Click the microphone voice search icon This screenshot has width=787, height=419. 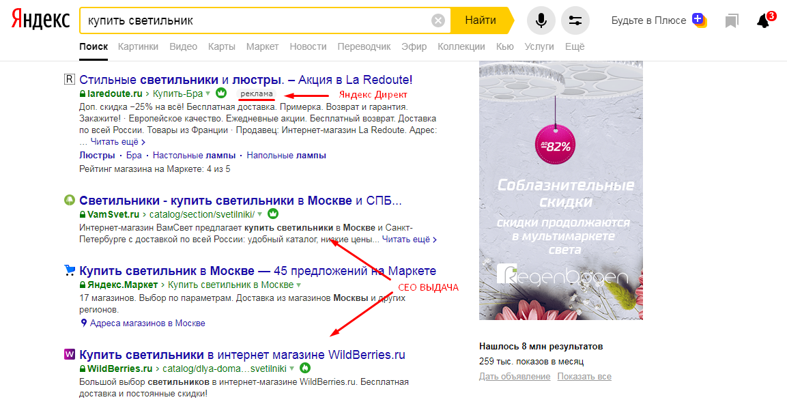point(541,20)
